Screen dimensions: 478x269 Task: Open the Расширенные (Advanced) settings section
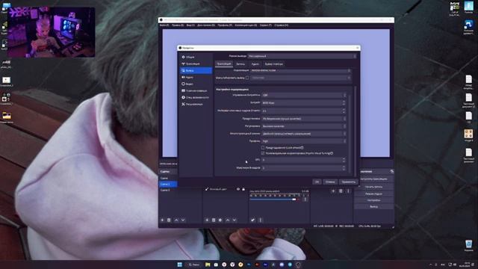[x=196, y=104]
